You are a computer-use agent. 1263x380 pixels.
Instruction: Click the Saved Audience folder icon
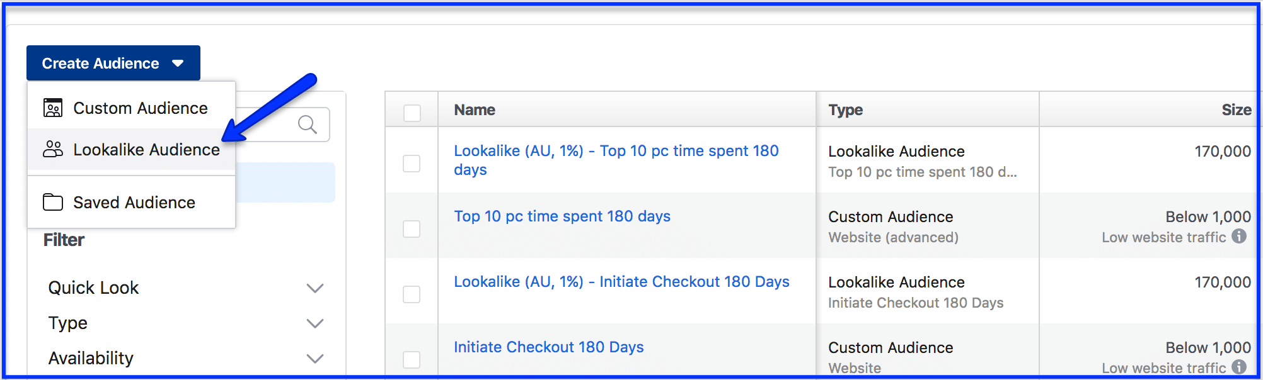(53, 202)
